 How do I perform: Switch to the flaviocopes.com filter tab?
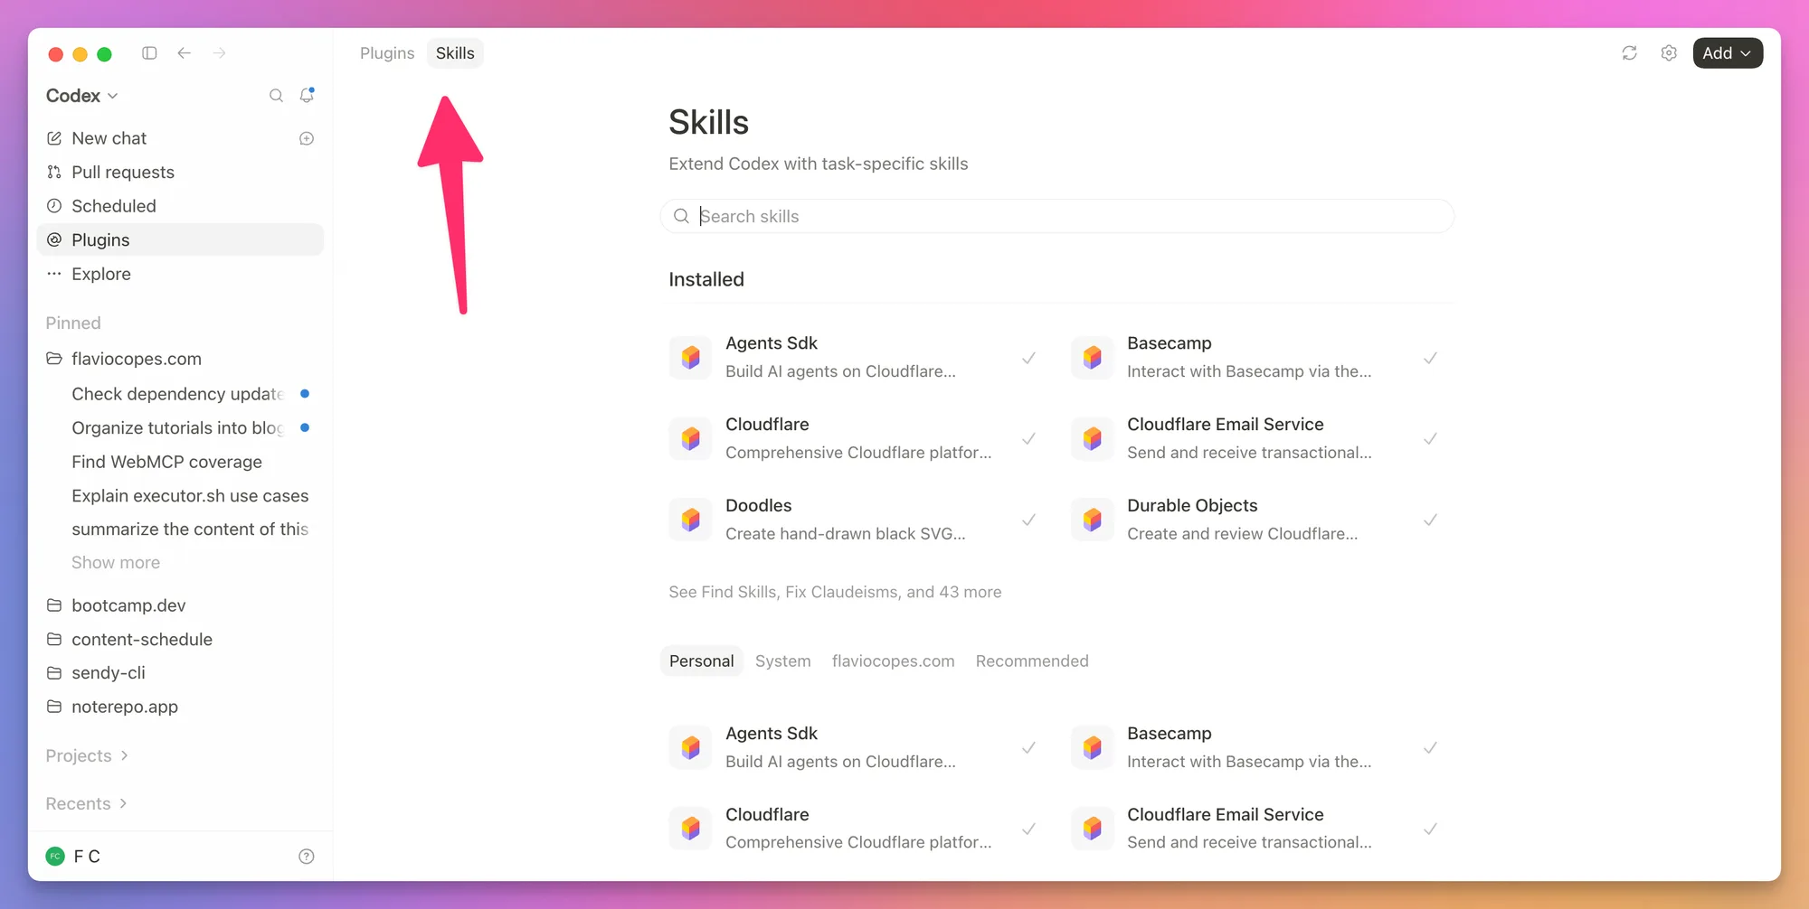[894, 661]
